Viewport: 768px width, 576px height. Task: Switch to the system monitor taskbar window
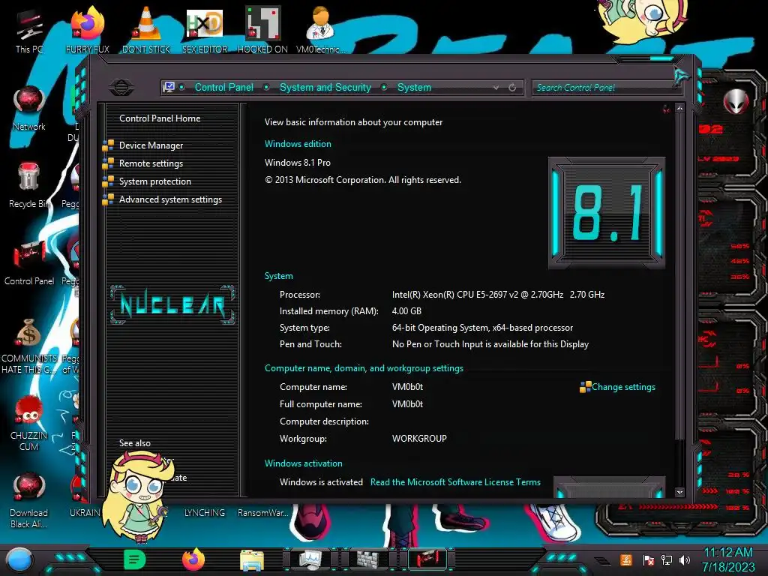[x=310, y=559]
